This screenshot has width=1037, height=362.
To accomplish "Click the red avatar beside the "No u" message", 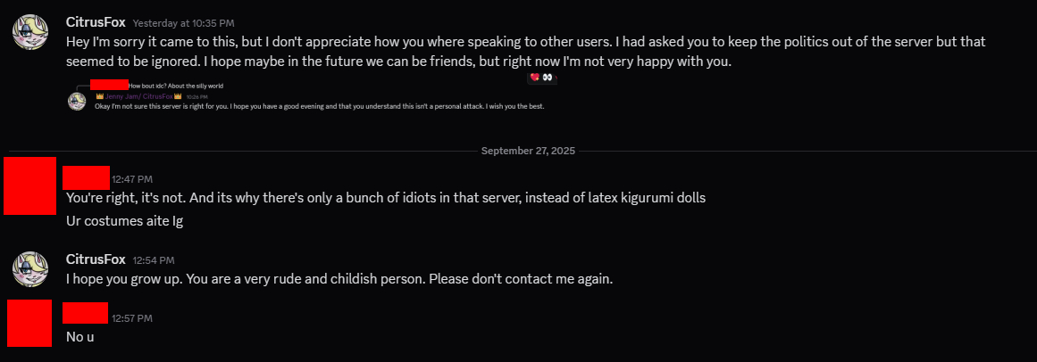I will 29,323.
